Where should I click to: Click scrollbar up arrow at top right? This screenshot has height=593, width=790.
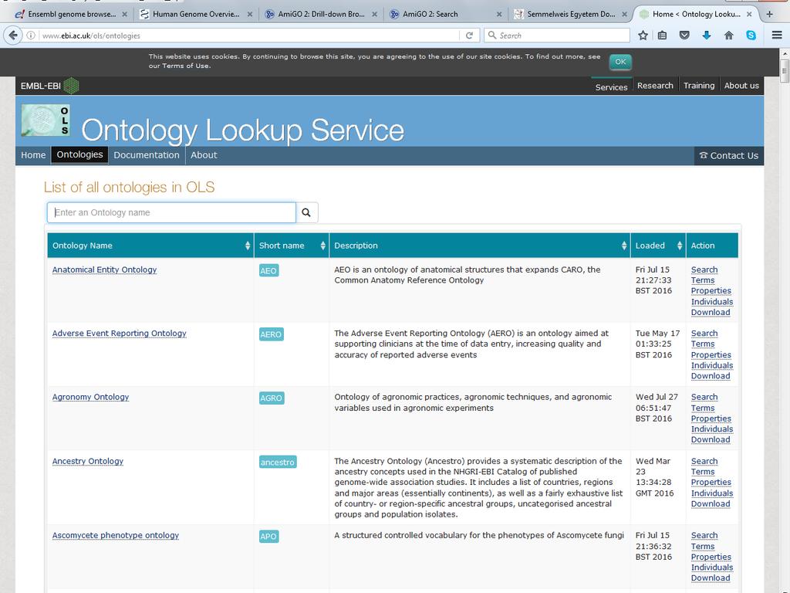pyautogui.click(x=785, y=53)
